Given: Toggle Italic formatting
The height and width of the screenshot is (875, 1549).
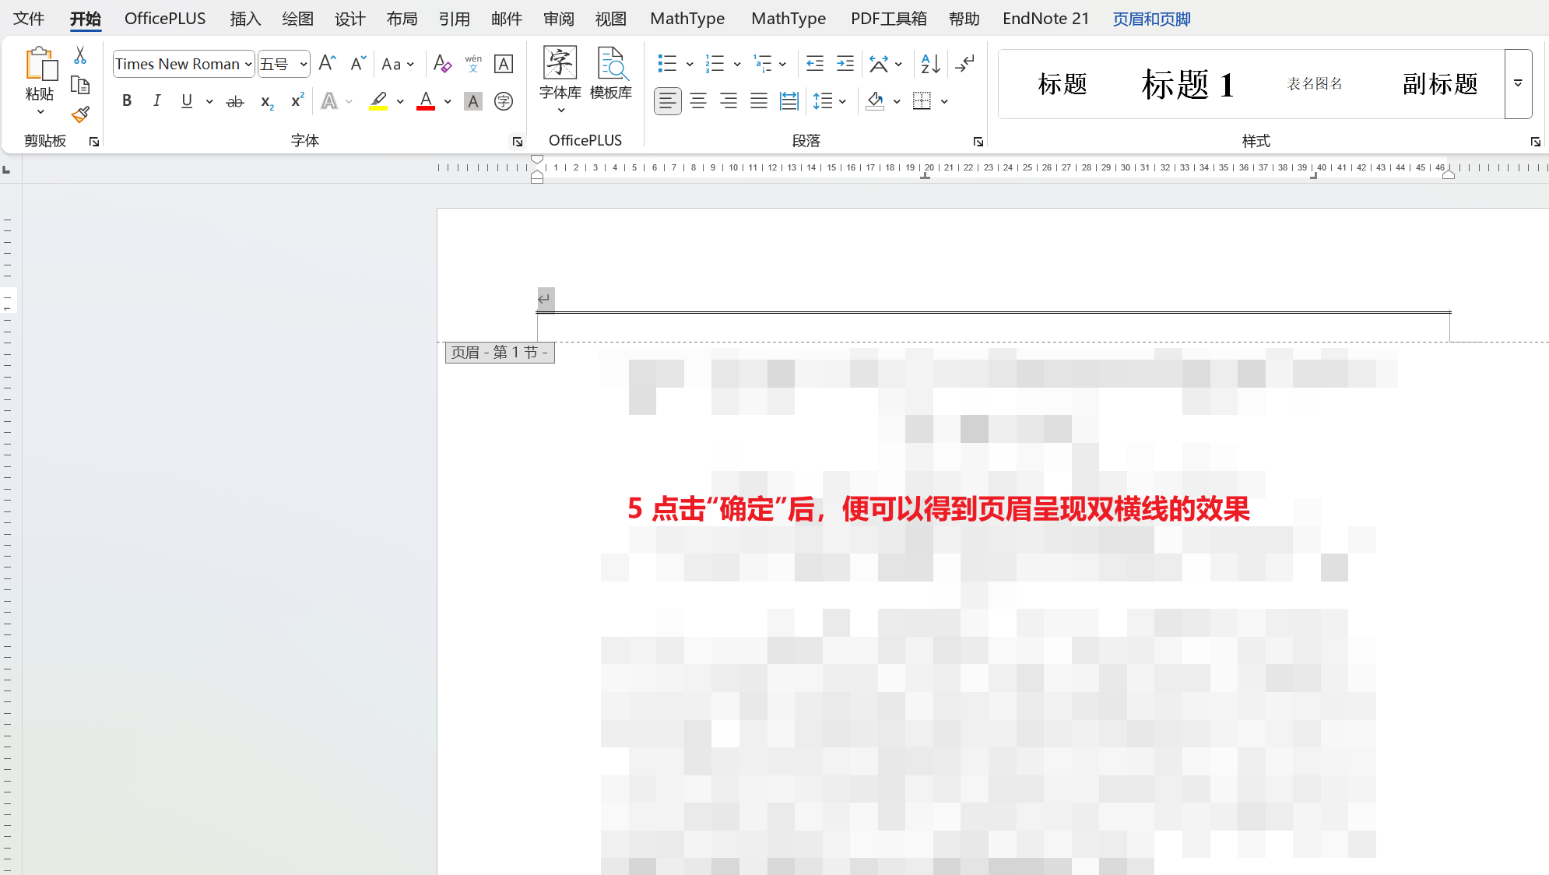Looking at the screenshot, I should pyautogui.click(x=157, y=101).
